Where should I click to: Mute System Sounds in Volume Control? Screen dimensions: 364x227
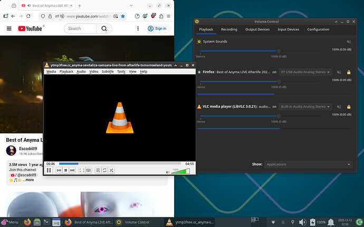click(348, 41)
